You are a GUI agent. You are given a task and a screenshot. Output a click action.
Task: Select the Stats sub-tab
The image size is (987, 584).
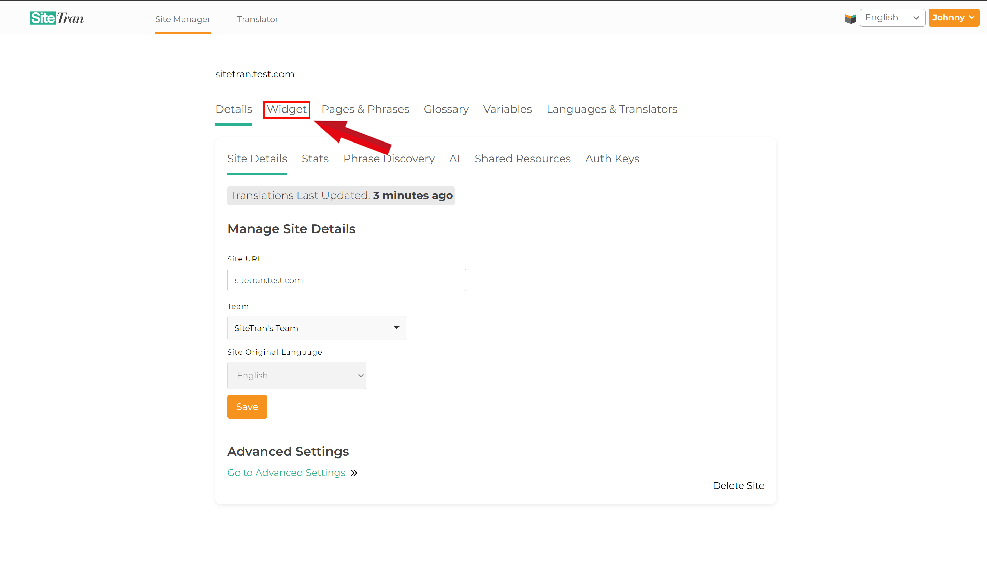click(x=315, y=159)
